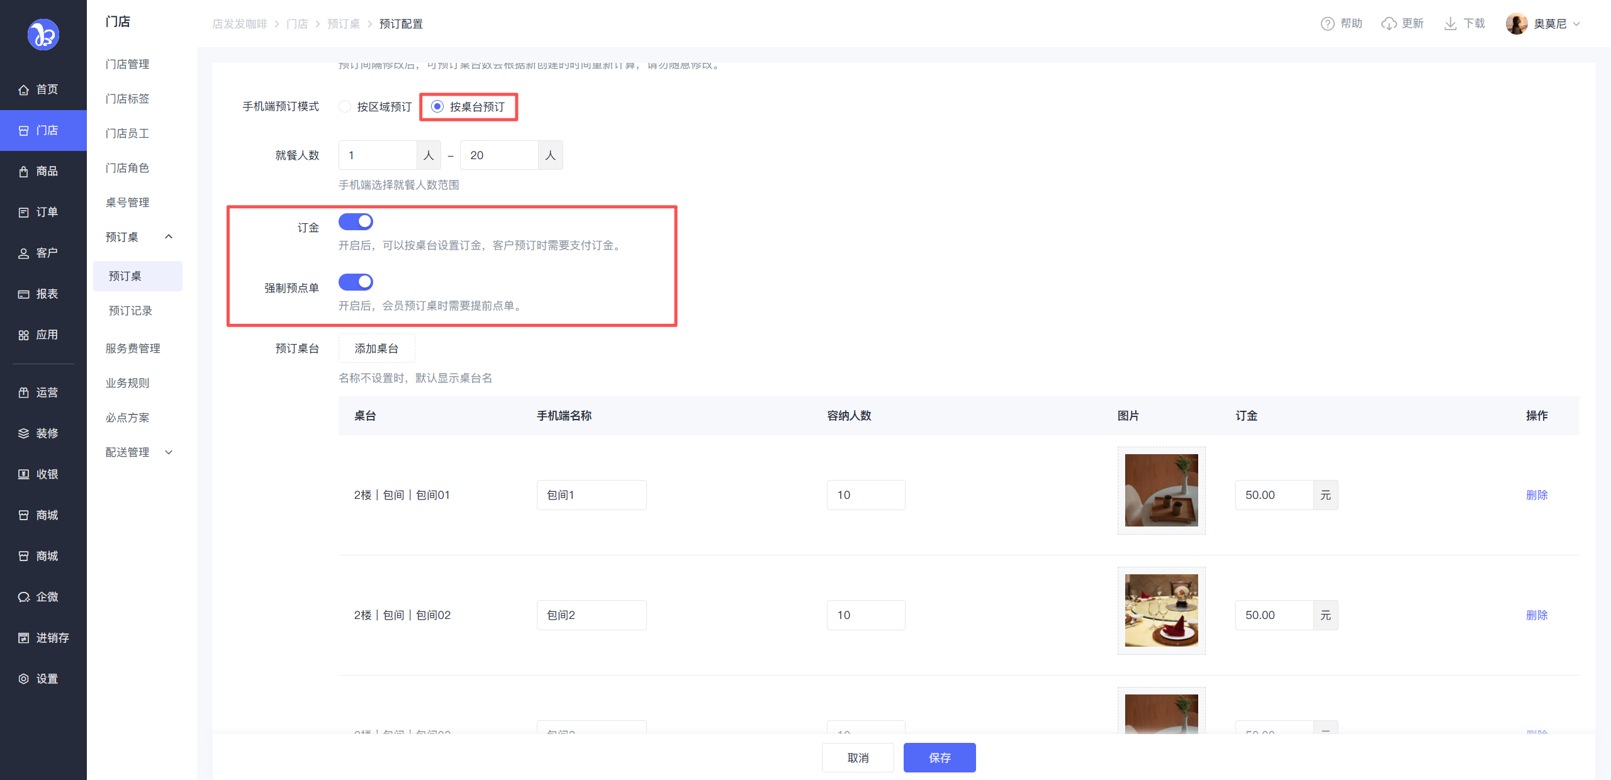Screen dimensions: 1611x780
Task: Click the 保存 save button
Action: point(939,758)
